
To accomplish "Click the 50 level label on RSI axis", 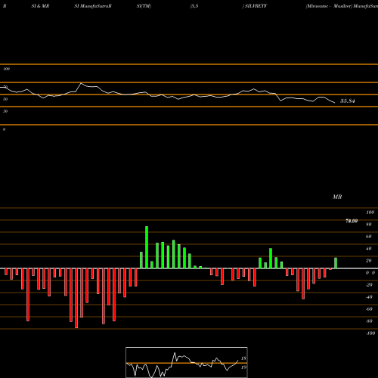I will [5, 99].
